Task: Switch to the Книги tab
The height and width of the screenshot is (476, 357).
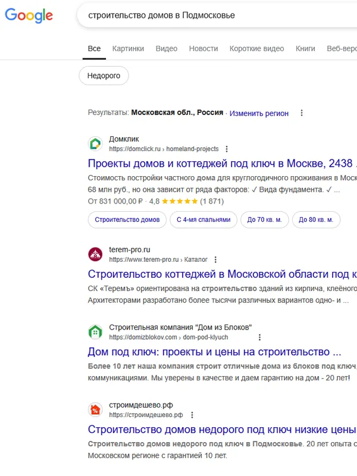Action: click(305, 49)
